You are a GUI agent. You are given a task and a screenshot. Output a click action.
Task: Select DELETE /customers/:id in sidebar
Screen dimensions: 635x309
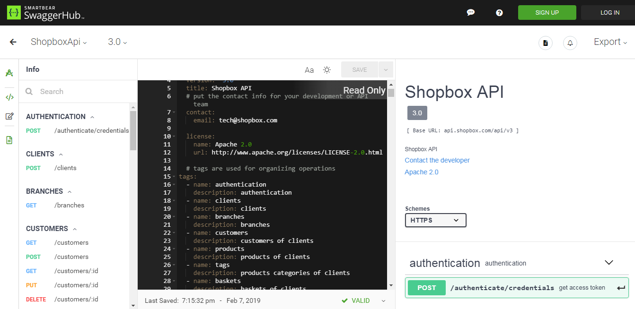coord(62,299)
